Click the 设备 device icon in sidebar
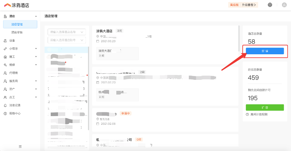 click(5, 40)
